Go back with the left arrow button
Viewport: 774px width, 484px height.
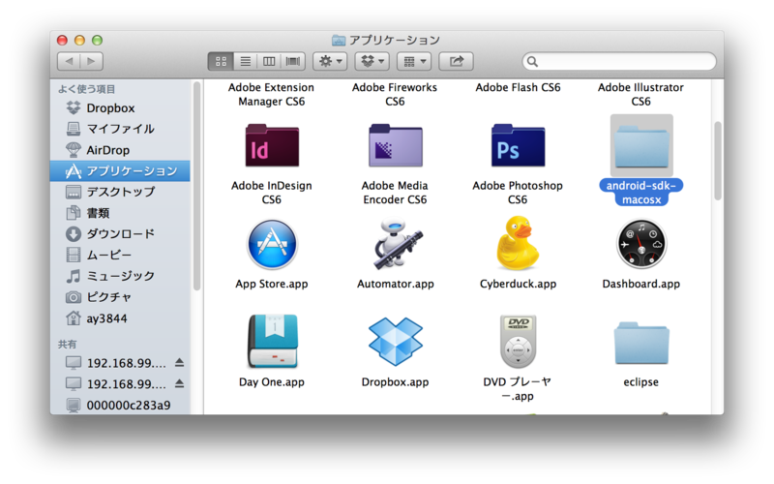click(x=69, y=61)
